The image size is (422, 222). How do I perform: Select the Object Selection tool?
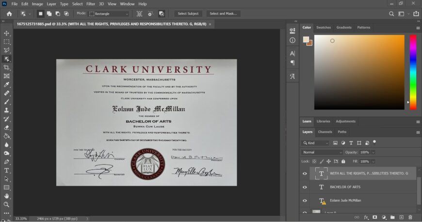[6, 59]
